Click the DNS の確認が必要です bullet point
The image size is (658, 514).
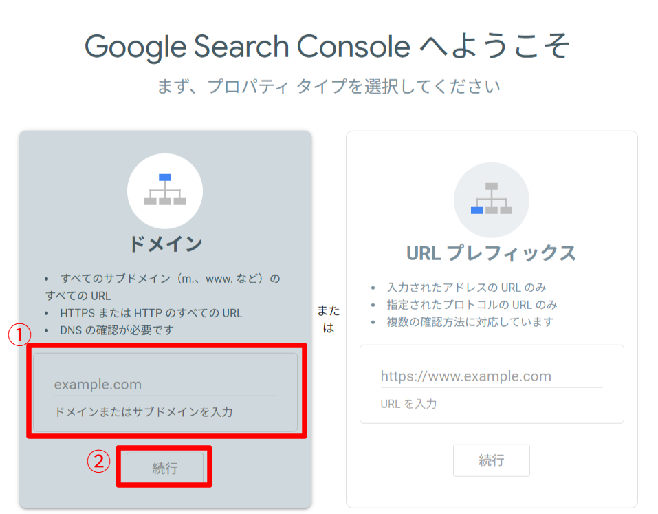point(117,330)
